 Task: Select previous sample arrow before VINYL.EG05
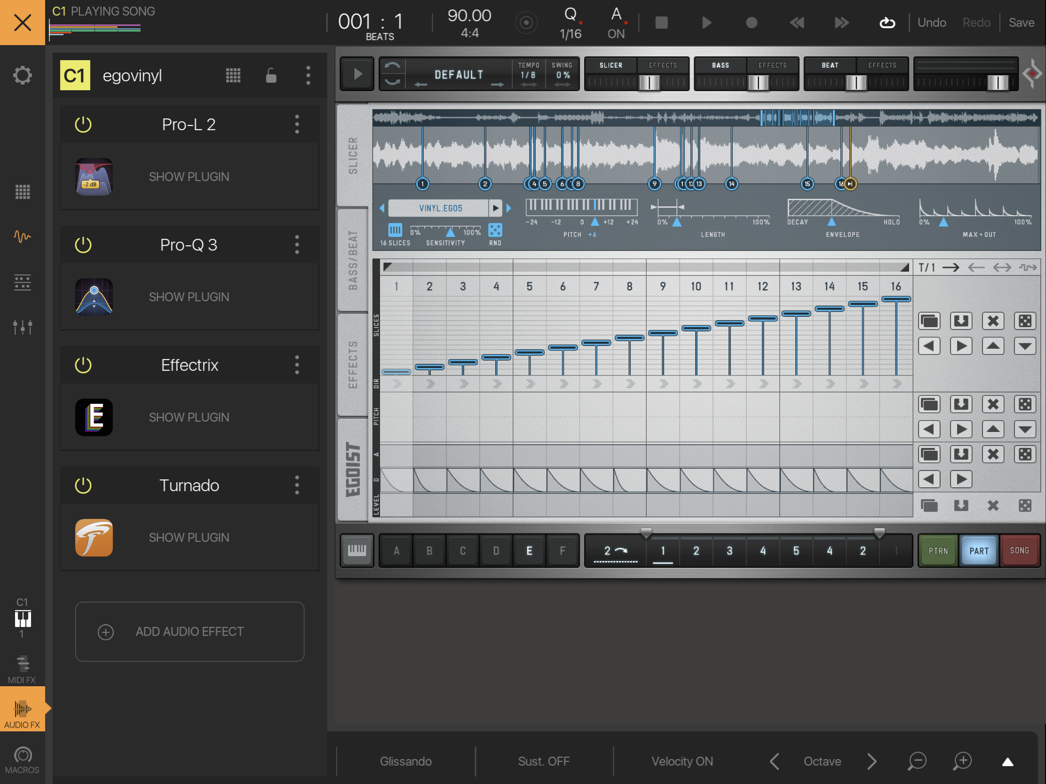tap(382, 208)
